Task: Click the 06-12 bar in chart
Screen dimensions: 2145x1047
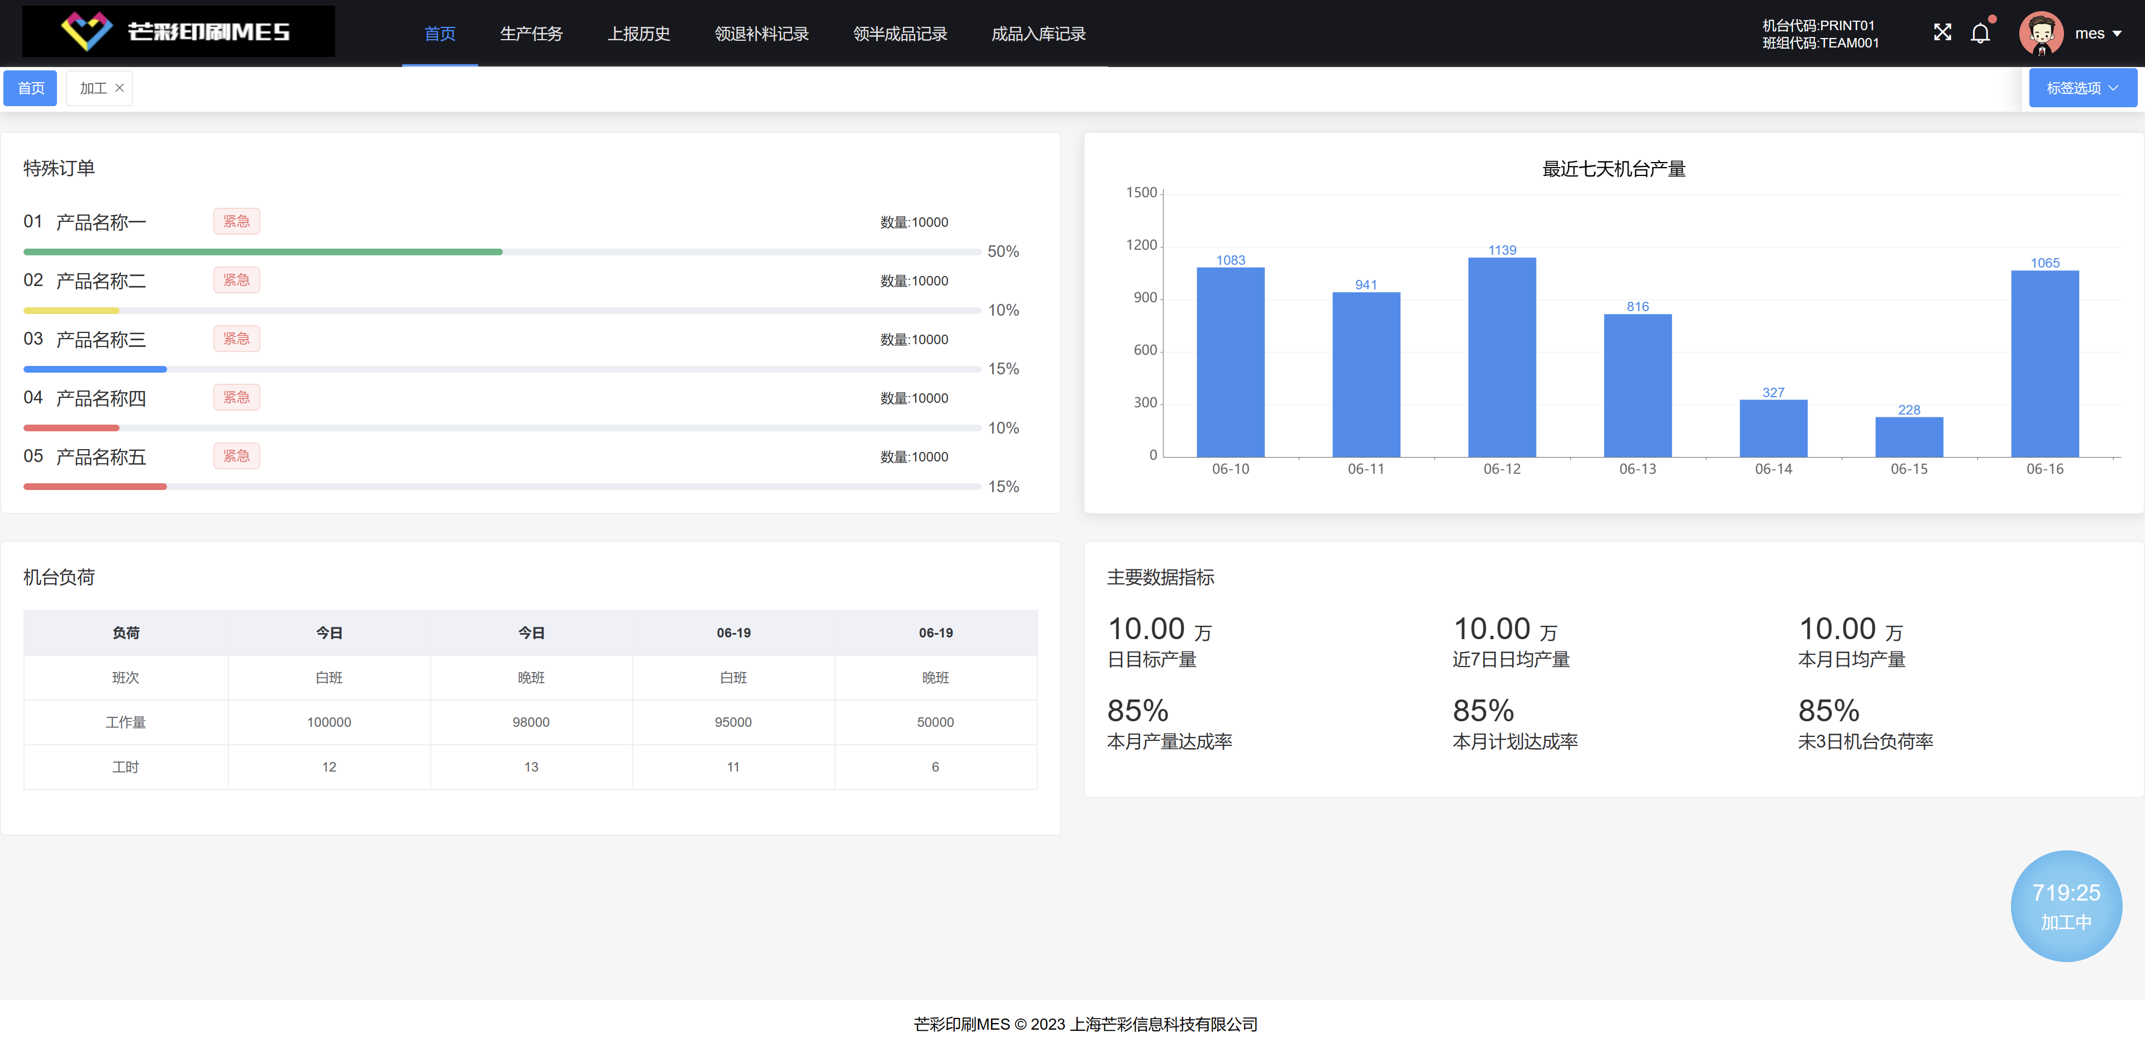Action: tap(1501, 358)
